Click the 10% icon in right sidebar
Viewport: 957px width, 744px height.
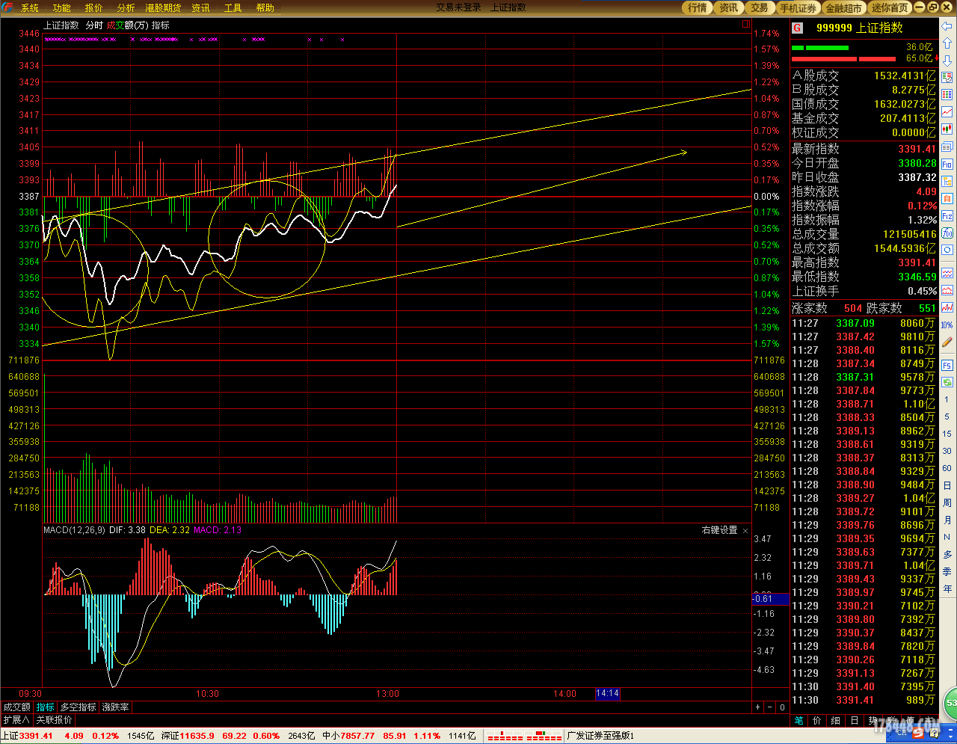pos(947,325)
